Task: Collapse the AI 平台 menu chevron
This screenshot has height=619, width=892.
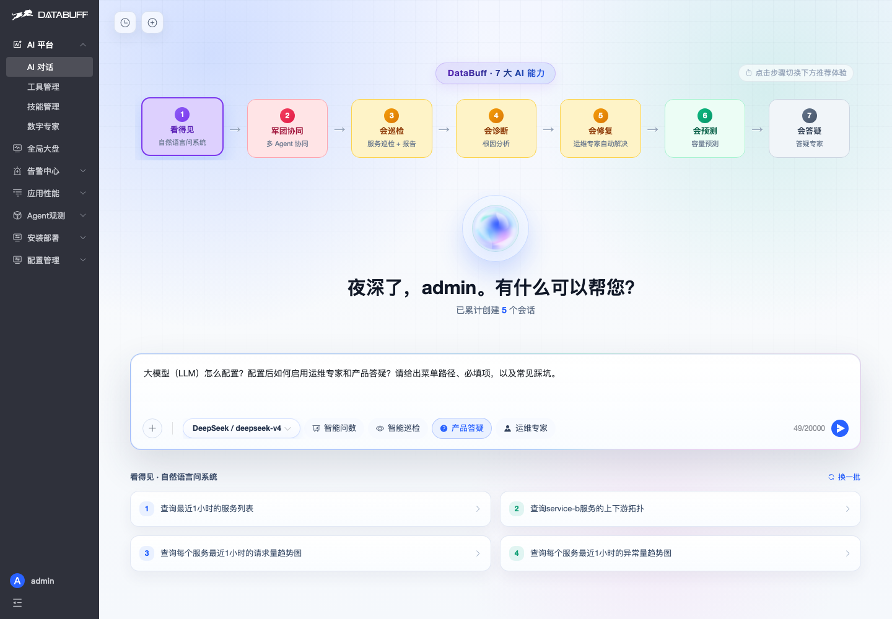Action: pos(83,45)
